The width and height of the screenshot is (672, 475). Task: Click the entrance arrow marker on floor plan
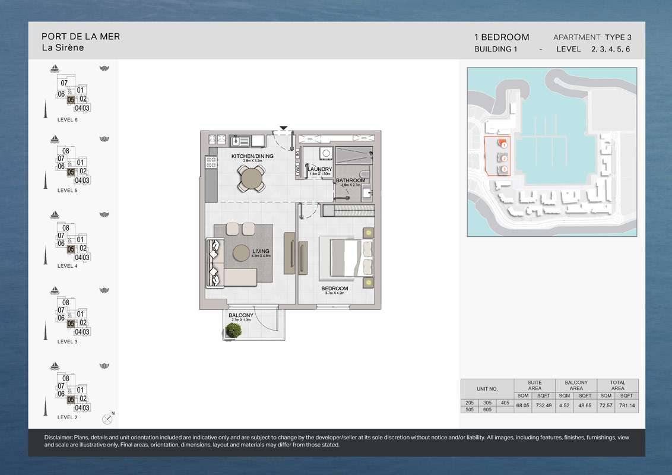click(284, 128)
